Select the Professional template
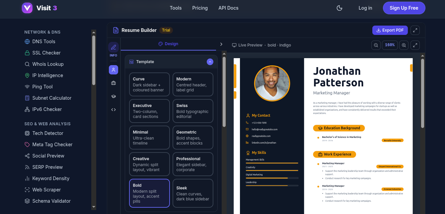The image size is (445, 214). coord(193,164)
